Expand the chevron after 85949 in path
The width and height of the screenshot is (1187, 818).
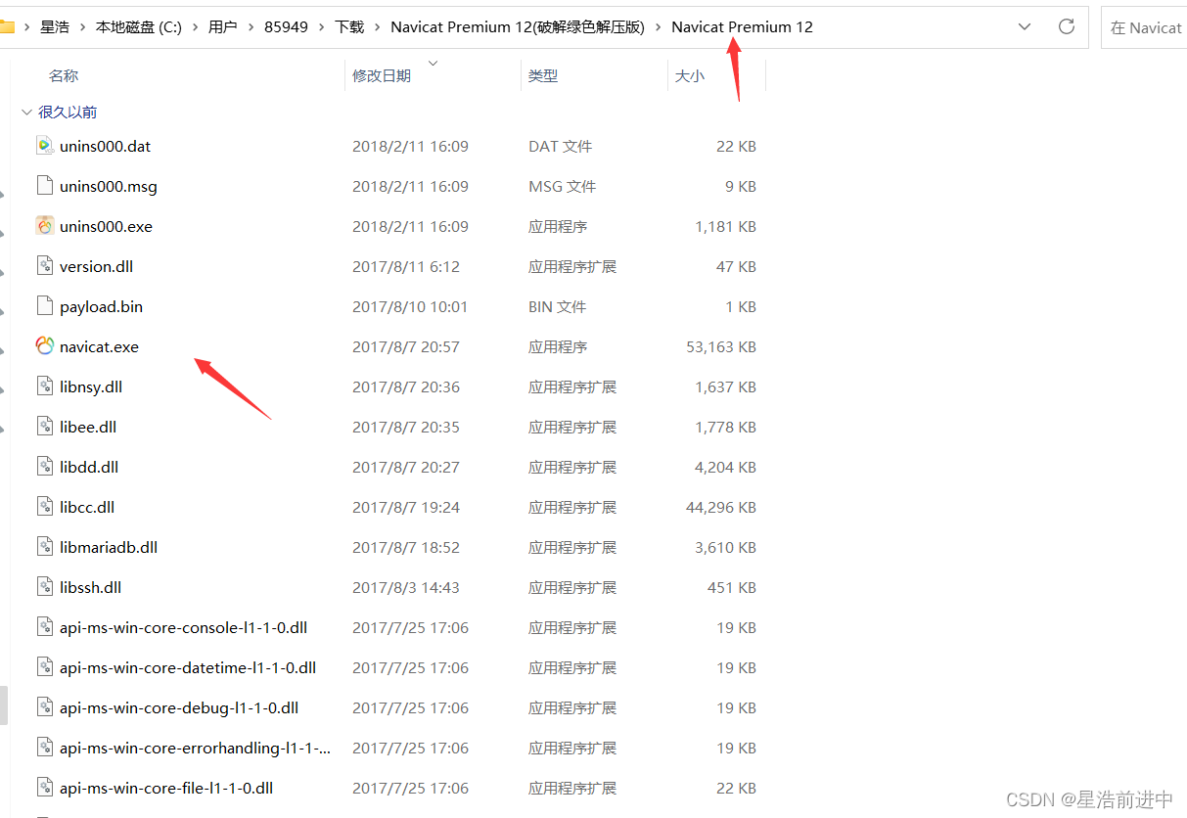point(321,27)
